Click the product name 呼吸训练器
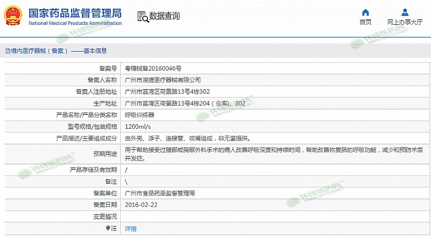The height and width of the screenshot is (238, 431). click(x=139, y=115)
